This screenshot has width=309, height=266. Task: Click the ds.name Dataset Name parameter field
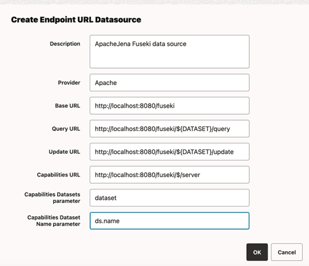(170, 221)
